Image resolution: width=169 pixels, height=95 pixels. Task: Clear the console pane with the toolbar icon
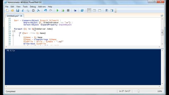click(38, 11)
